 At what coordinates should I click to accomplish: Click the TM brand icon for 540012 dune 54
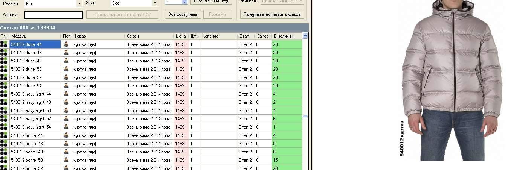(x=4, y=86)
